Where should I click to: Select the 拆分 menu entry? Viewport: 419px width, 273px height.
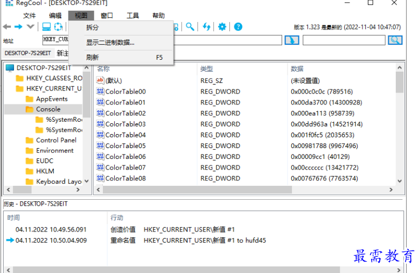[93, 27]
